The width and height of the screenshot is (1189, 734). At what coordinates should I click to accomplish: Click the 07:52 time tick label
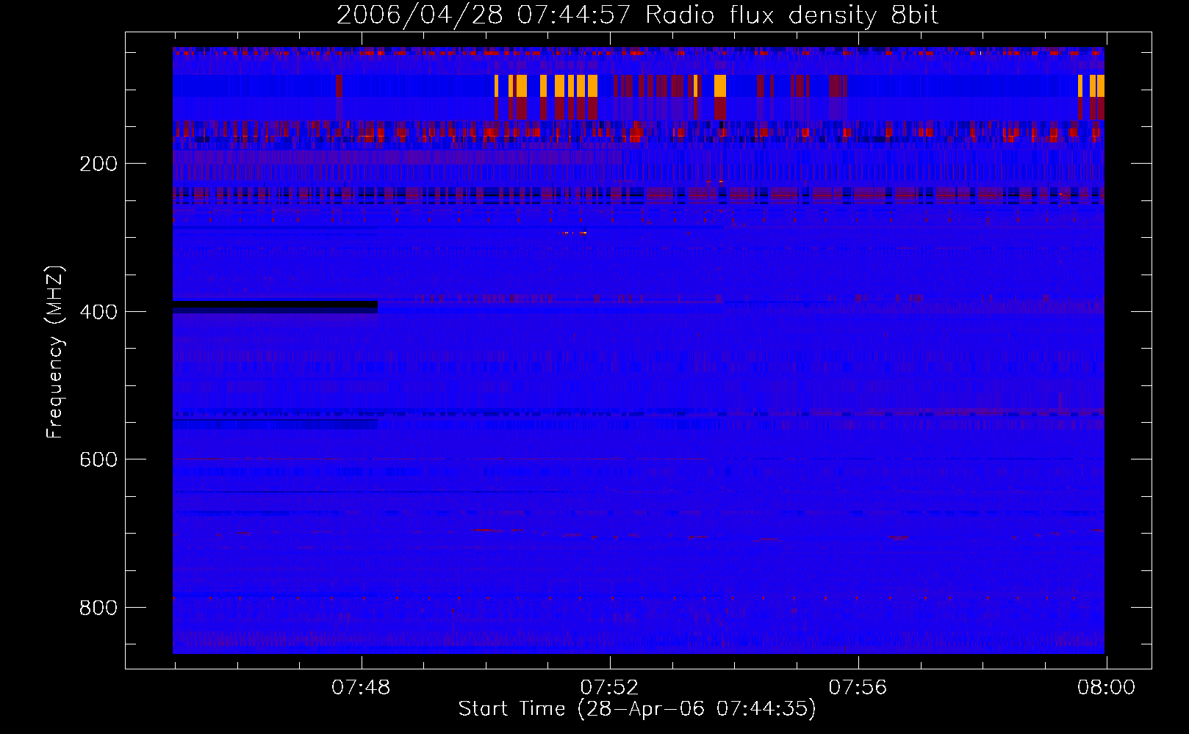click(x=609, y=688)
